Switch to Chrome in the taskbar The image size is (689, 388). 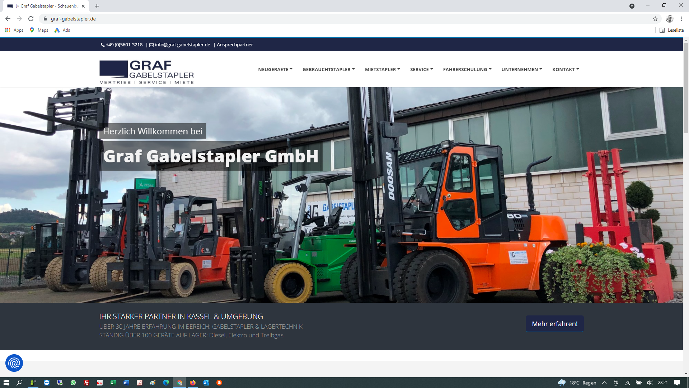[179, 383]
